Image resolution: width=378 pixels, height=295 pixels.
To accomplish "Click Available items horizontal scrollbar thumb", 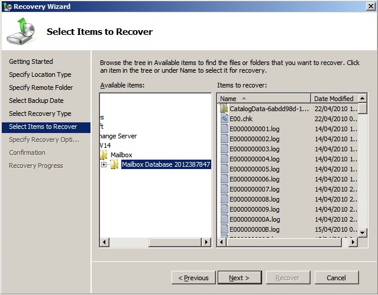I will point(175,242).
